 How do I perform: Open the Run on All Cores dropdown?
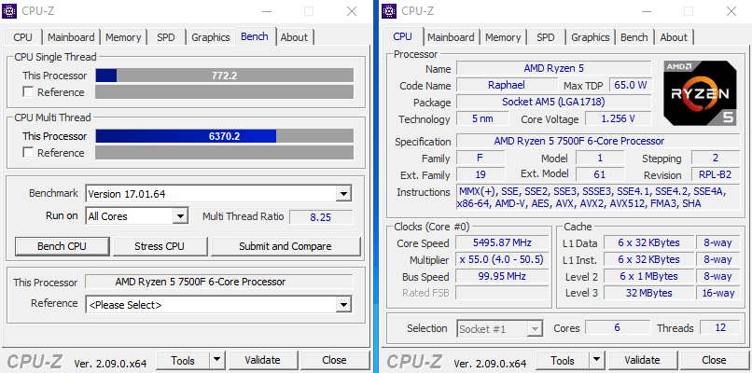pos(180,216)
